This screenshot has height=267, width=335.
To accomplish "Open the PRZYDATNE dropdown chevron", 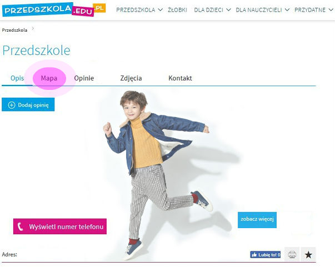I will [331, 10].
